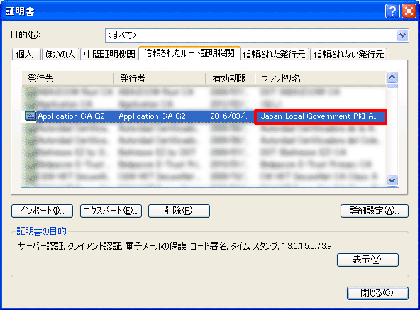Image resolution: width=420 pixels, height=310 pixels.
Task: Click the list scrollbar down arrow
Action: click(x=392, y=180)
